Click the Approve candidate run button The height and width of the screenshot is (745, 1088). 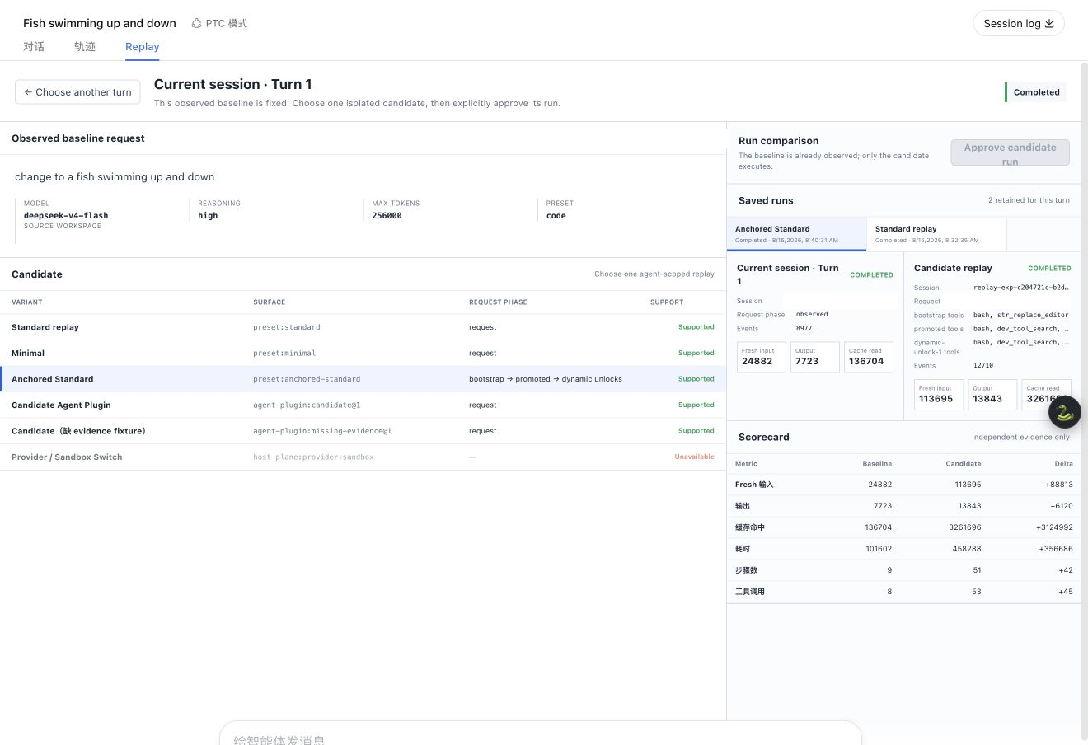[x=1010, y=152]
